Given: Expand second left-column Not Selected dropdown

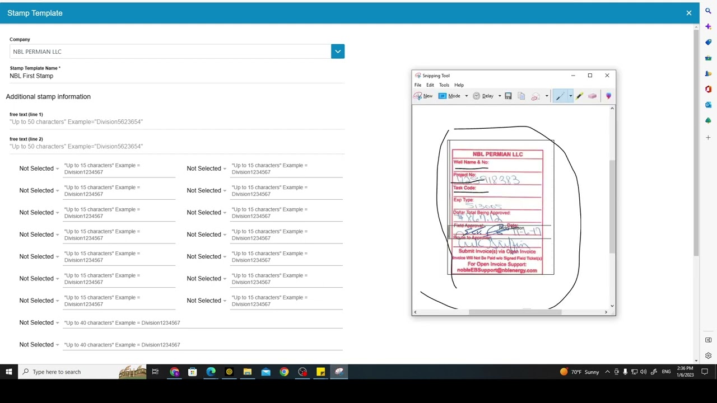Looking at the screenshot, I should [39, 190].
